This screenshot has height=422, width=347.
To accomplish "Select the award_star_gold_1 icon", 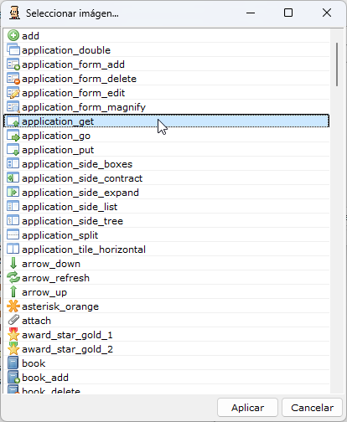I will point(13,335).
